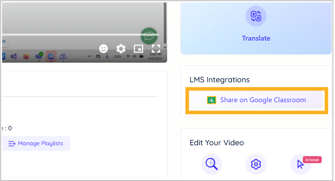
Task: Click the last blue taskbar app icon
Action: coord(63,56)
